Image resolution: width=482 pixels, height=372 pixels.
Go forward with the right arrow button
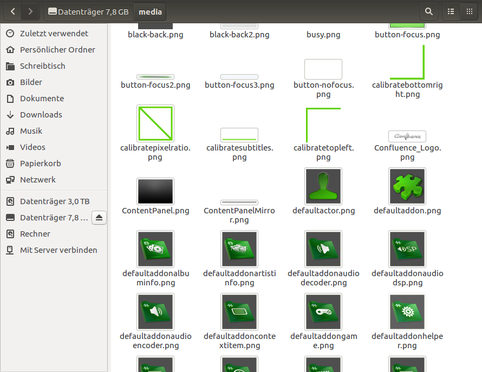(x=30, y=12)
